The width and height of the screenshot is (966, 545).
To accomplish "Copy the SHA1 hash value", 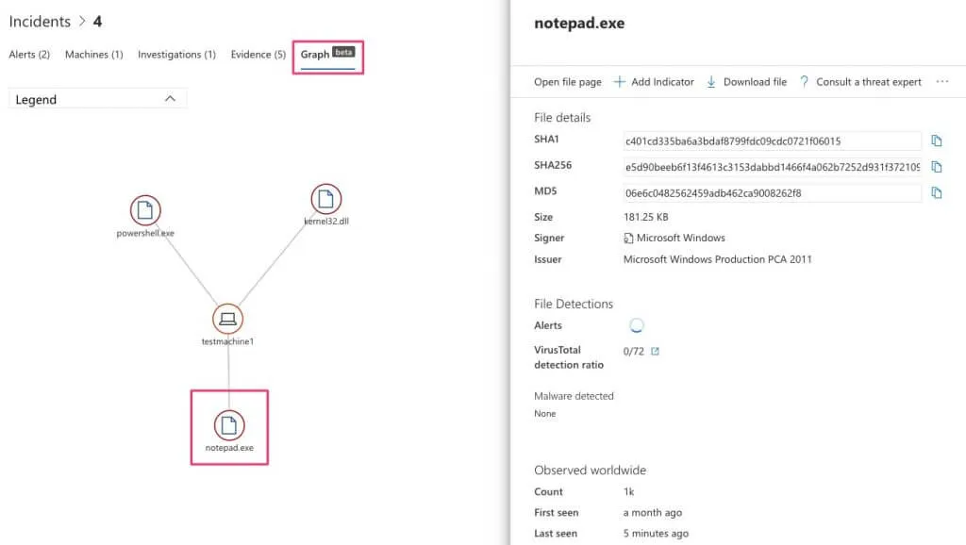I will pos(937,141).
